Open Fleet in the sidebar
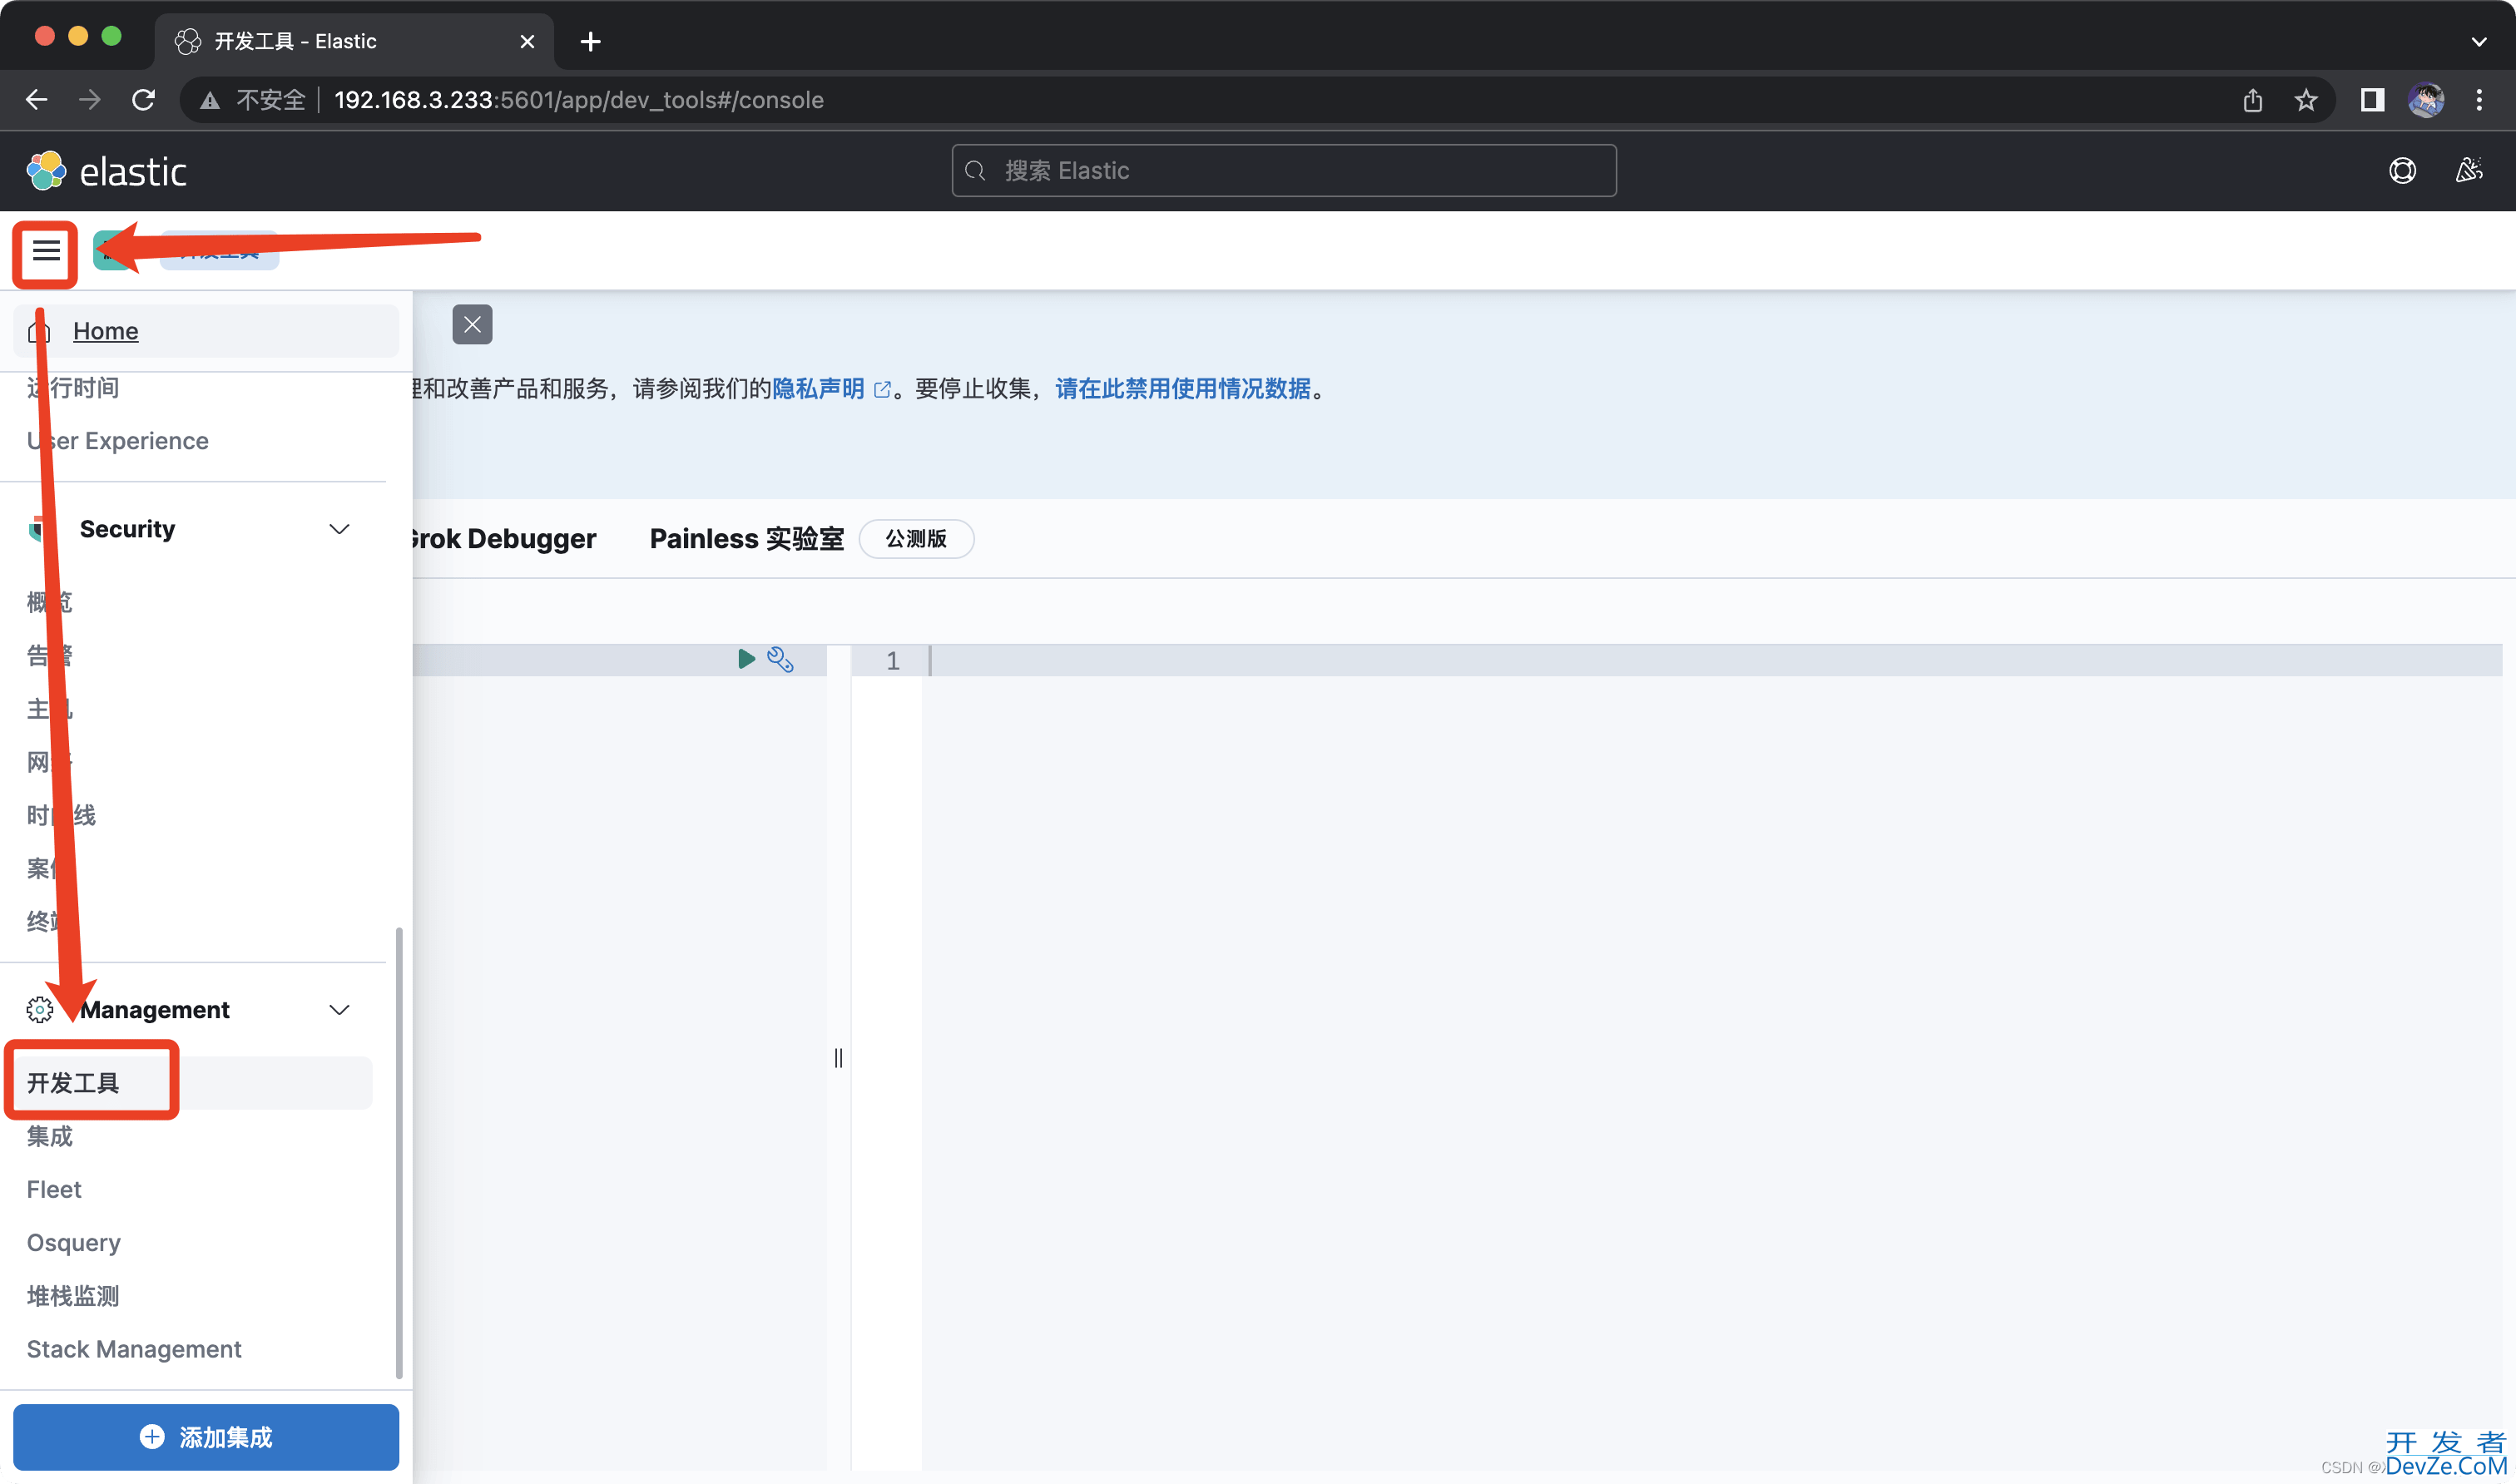Screen dimensions: 2516x1484 pyautogui.click(x=54, y=1190)
